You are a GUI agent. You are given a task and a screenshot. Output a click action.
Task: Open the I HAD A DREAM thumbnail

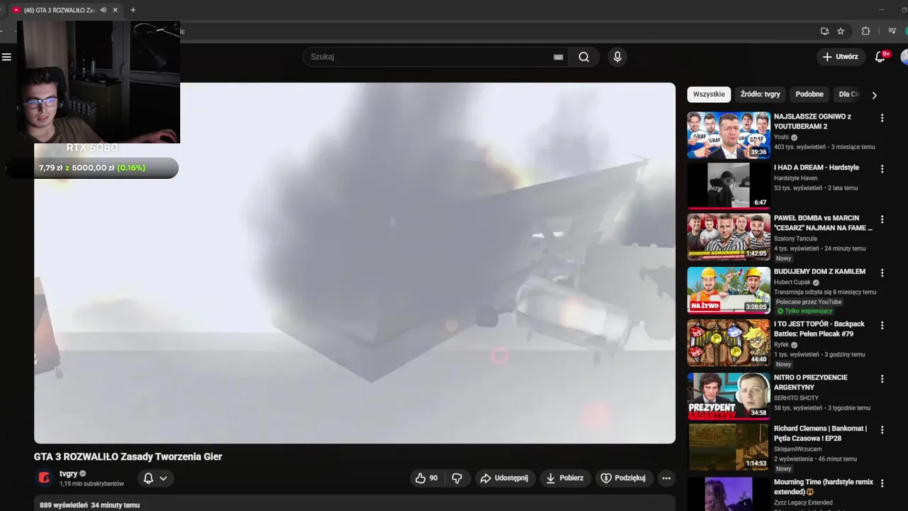pos(729,186)
